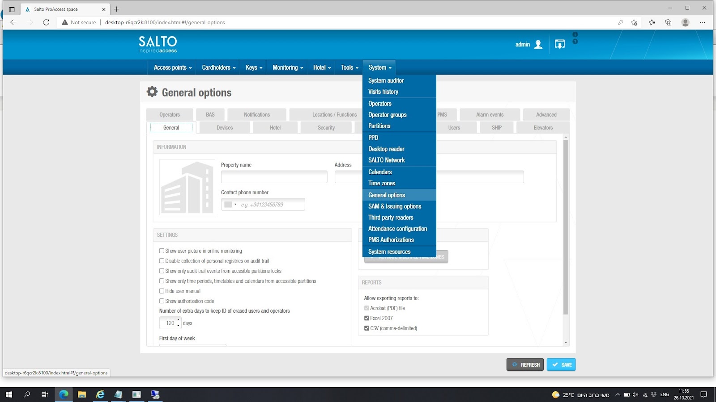Open Task View on taskbar

45,394
